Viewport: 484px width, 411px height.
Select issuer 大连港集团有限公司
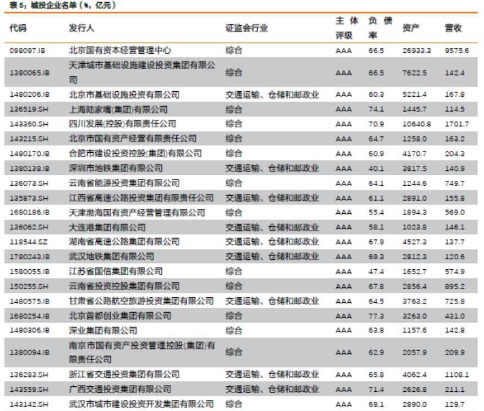[x=107, y=227]
